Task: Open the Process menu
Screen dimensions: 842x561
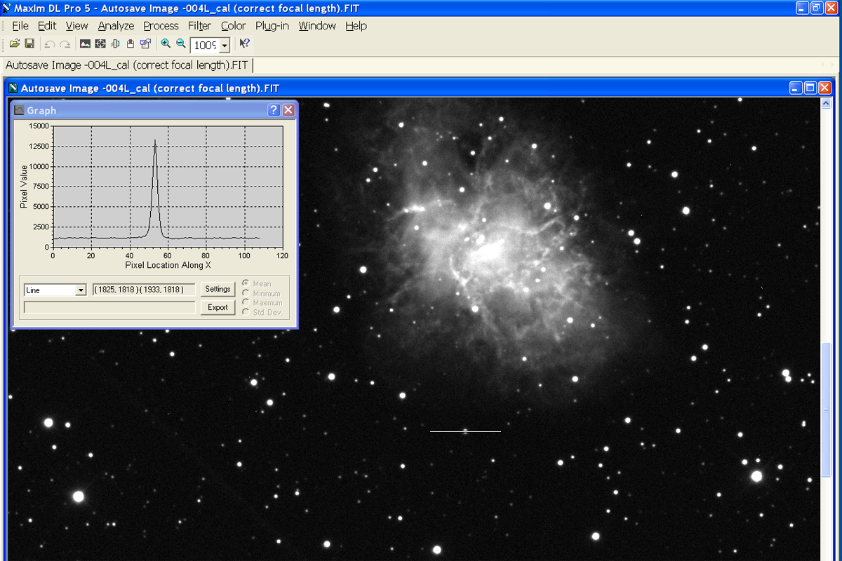Action: click(x=161, y=26)
